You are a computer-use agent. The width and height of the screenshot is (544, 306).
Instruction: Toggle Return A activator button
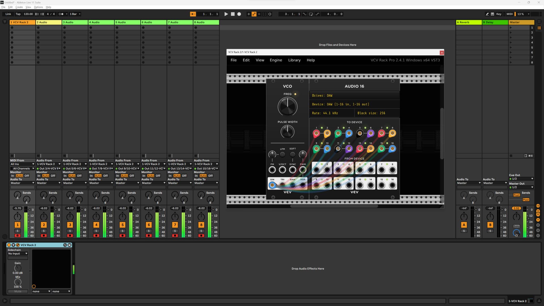click(464, 225)
